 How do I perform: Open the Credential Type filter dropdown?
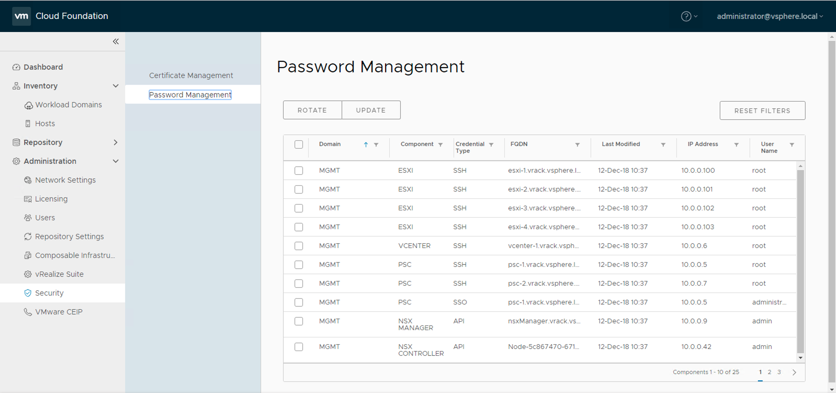[x=491, y=145]
